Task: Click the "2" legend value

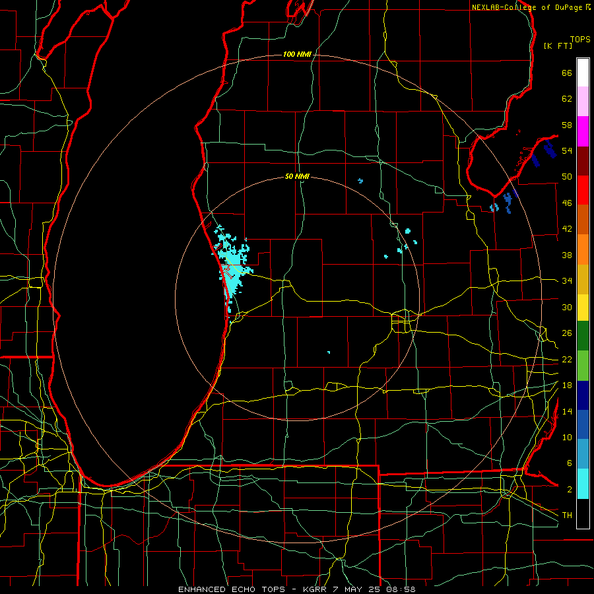Action: click(x=569, y=490)
